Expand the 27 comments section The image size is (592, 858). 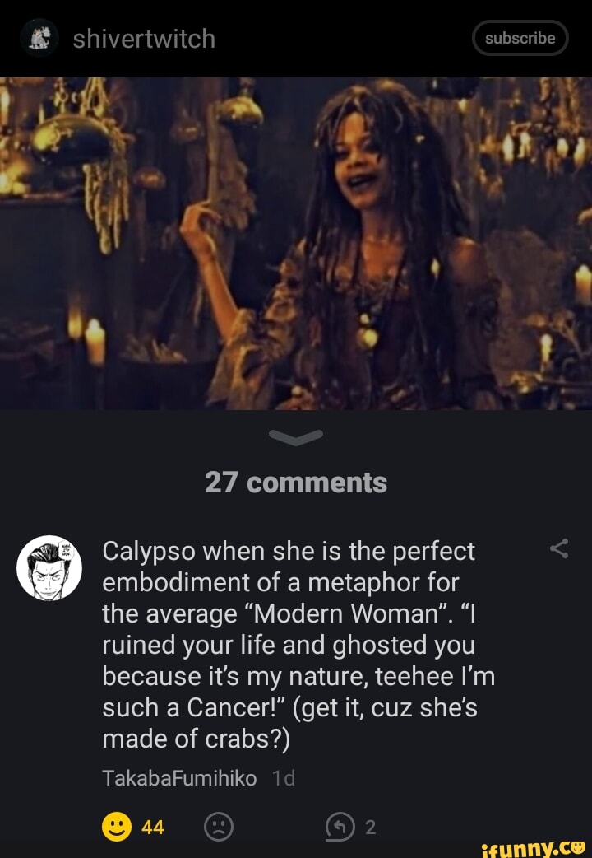coord(296,482)
